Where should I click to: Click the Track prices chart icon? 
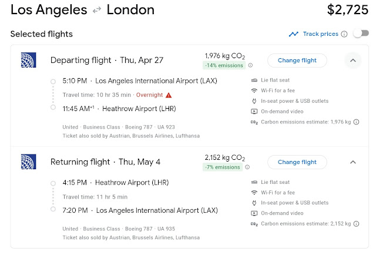pyautogui.click(x=294, y=34)
